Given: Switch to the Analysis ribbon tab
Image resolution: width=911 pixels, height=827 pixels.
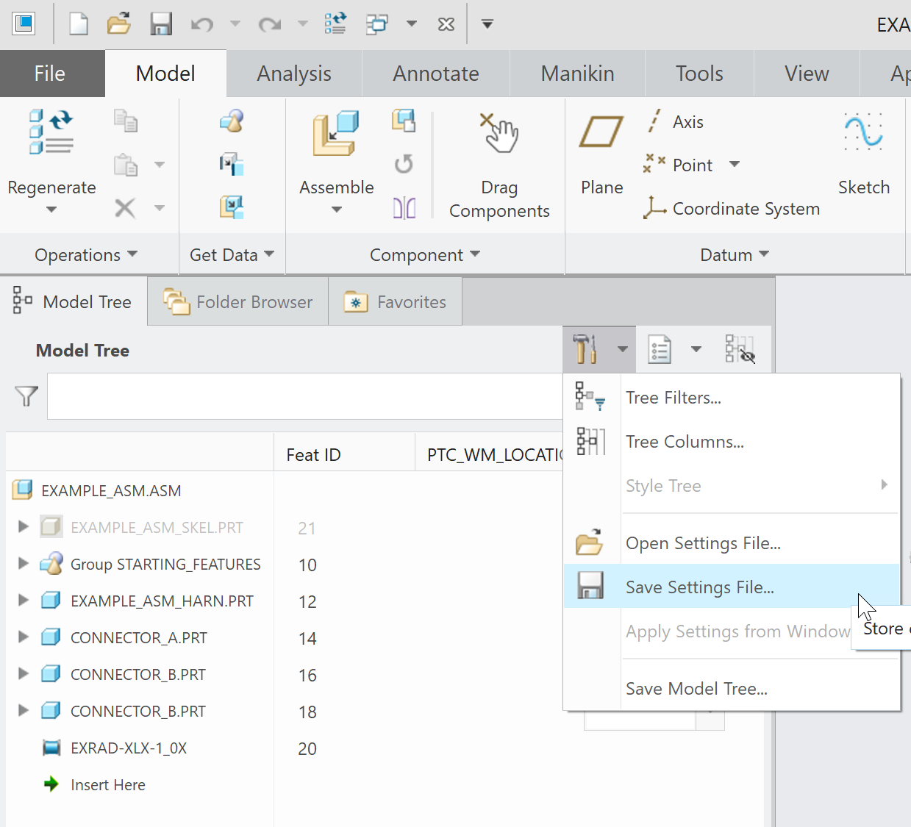Looking at the screenshot, I should click(x=293, y=73).
